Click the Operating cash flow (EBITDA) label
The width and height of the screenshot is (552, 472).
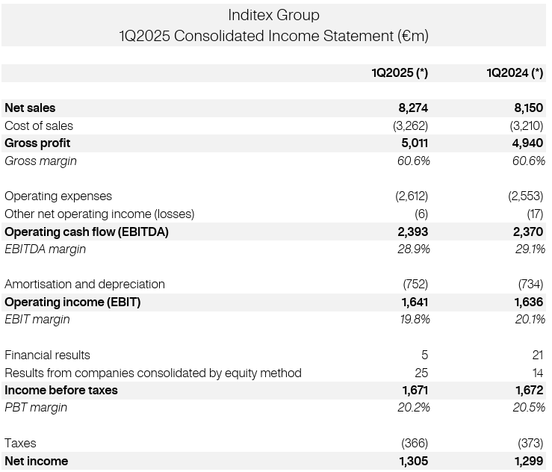87,232
